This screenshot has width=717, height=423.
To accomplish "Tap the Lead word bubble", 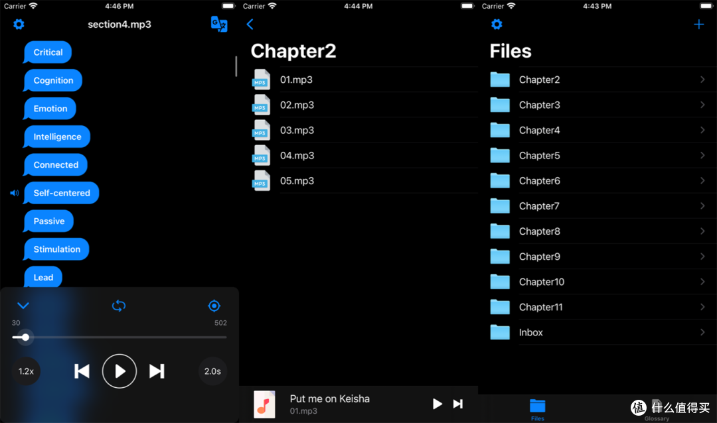I will tap(43, 277).
